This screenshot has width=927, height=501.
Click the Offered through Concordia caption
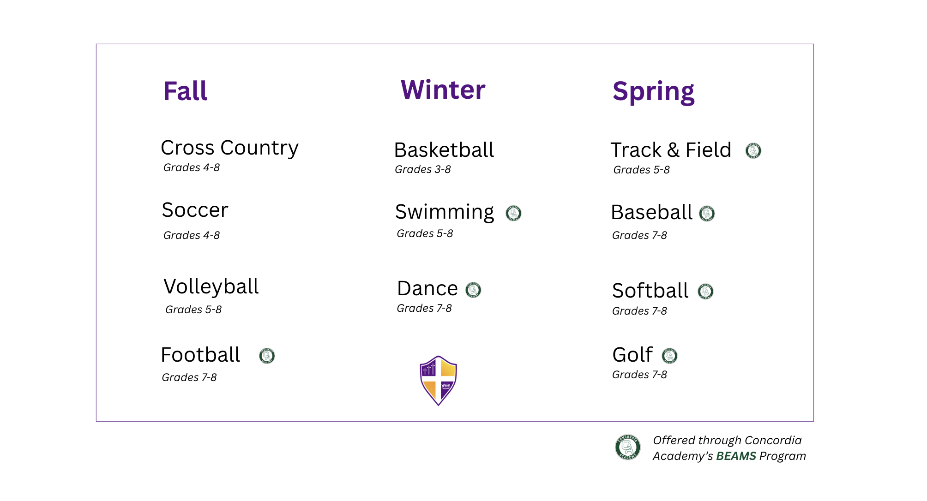tap(727, 440)
